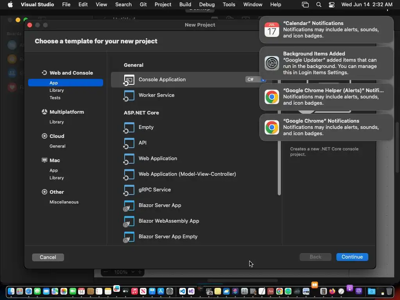
Task: Open the Window menu
Action: [253, 5]
